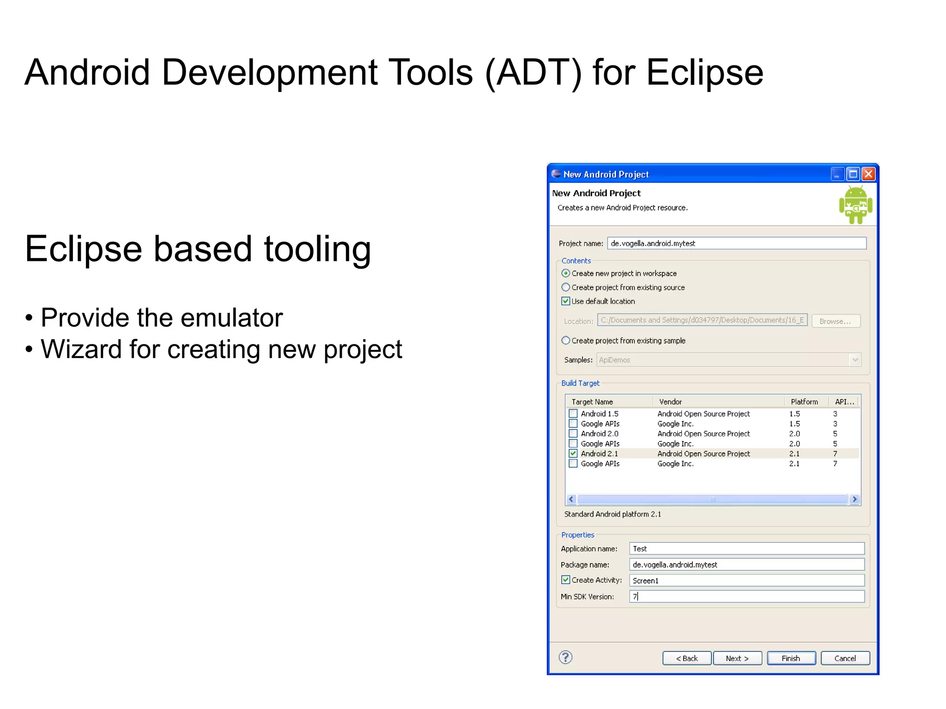
Task: Click the Finish button
Action: click(x=791, y=658)
